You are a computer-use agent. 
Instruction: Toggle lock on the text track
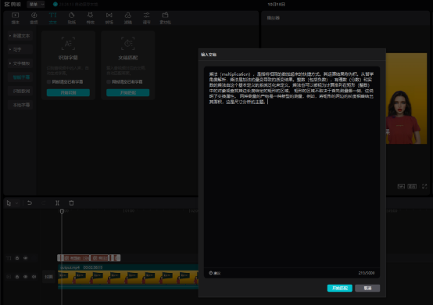(17, 258)
